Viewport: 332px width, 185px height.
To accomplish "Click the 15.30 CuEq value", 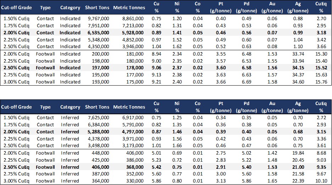I will tap(320, 54).
